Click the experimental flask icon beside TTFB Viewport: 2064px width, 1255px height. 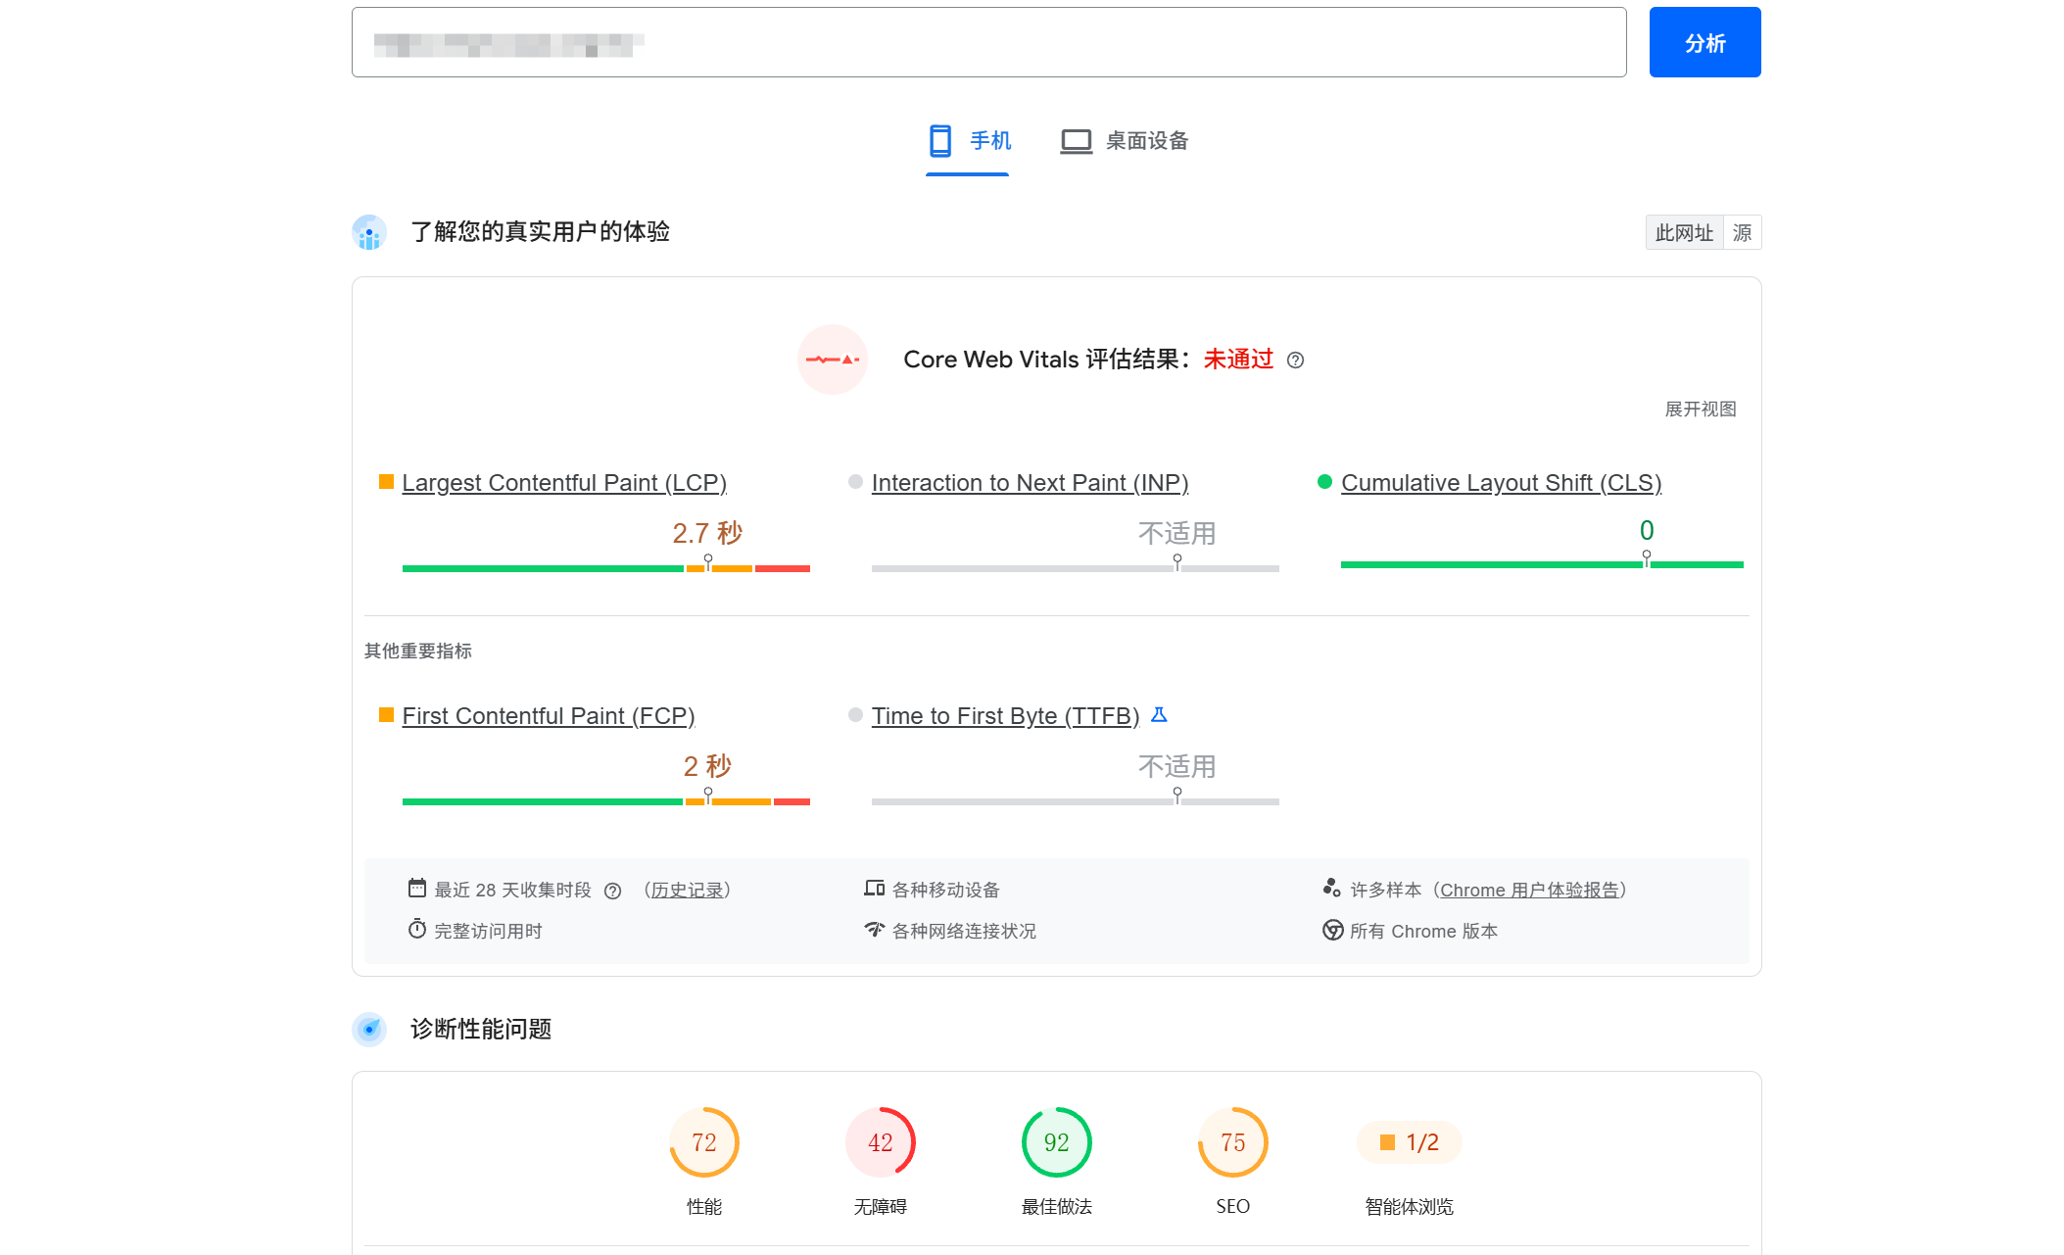(x=1159, y=715)
